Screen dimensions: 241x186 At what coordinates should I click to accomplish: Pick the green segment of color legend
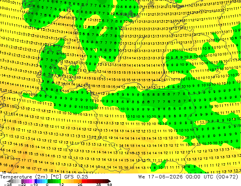pos(54,181)
